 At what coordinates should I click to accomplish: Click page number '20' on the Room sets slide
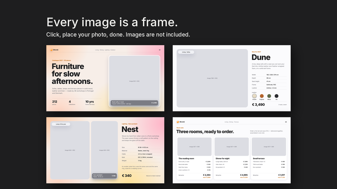click(x=286, y=122)
